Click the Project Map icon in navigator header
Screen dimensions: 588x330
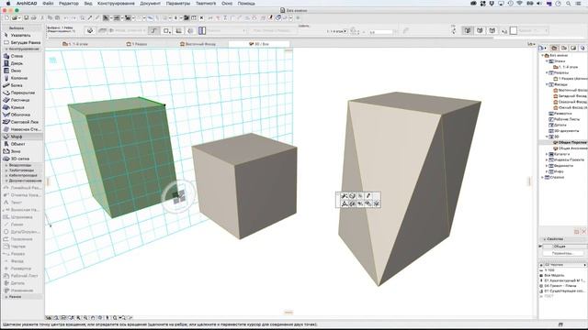click(554, 49)
